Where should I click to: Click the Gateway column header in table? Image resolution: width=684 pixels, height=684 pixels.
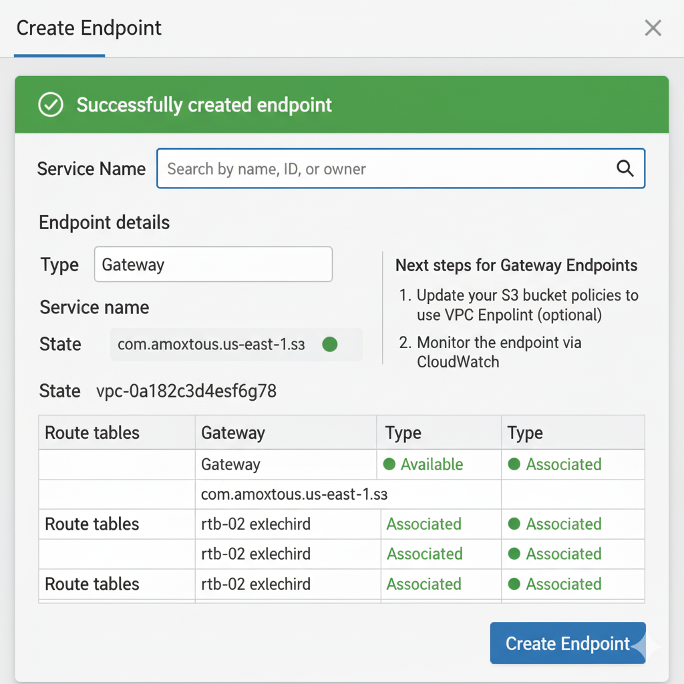pyautogui.click(x=233, y=433)
